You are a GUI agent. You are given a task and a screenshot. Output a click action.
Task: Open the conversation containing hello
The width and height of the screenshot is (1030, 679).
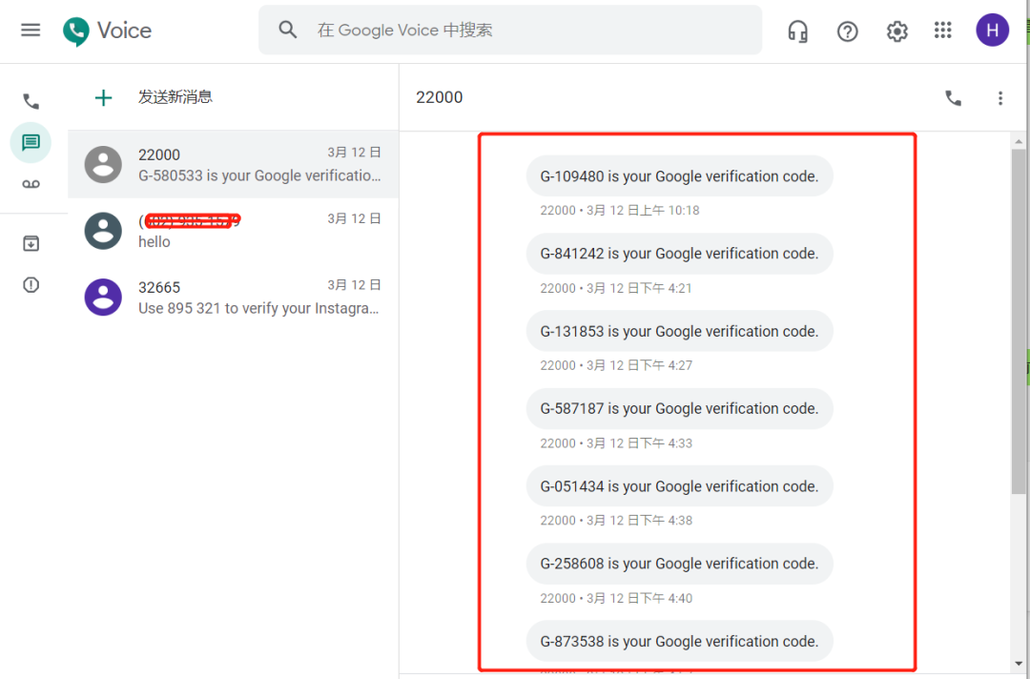pos(233,231)
